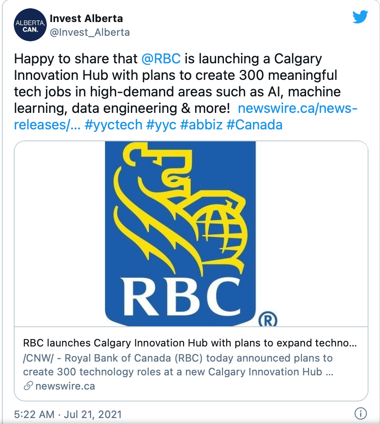Visit the @Invest_Alberta handle
Viewport: 380px width, 424px height.
(x=89, y=32)
